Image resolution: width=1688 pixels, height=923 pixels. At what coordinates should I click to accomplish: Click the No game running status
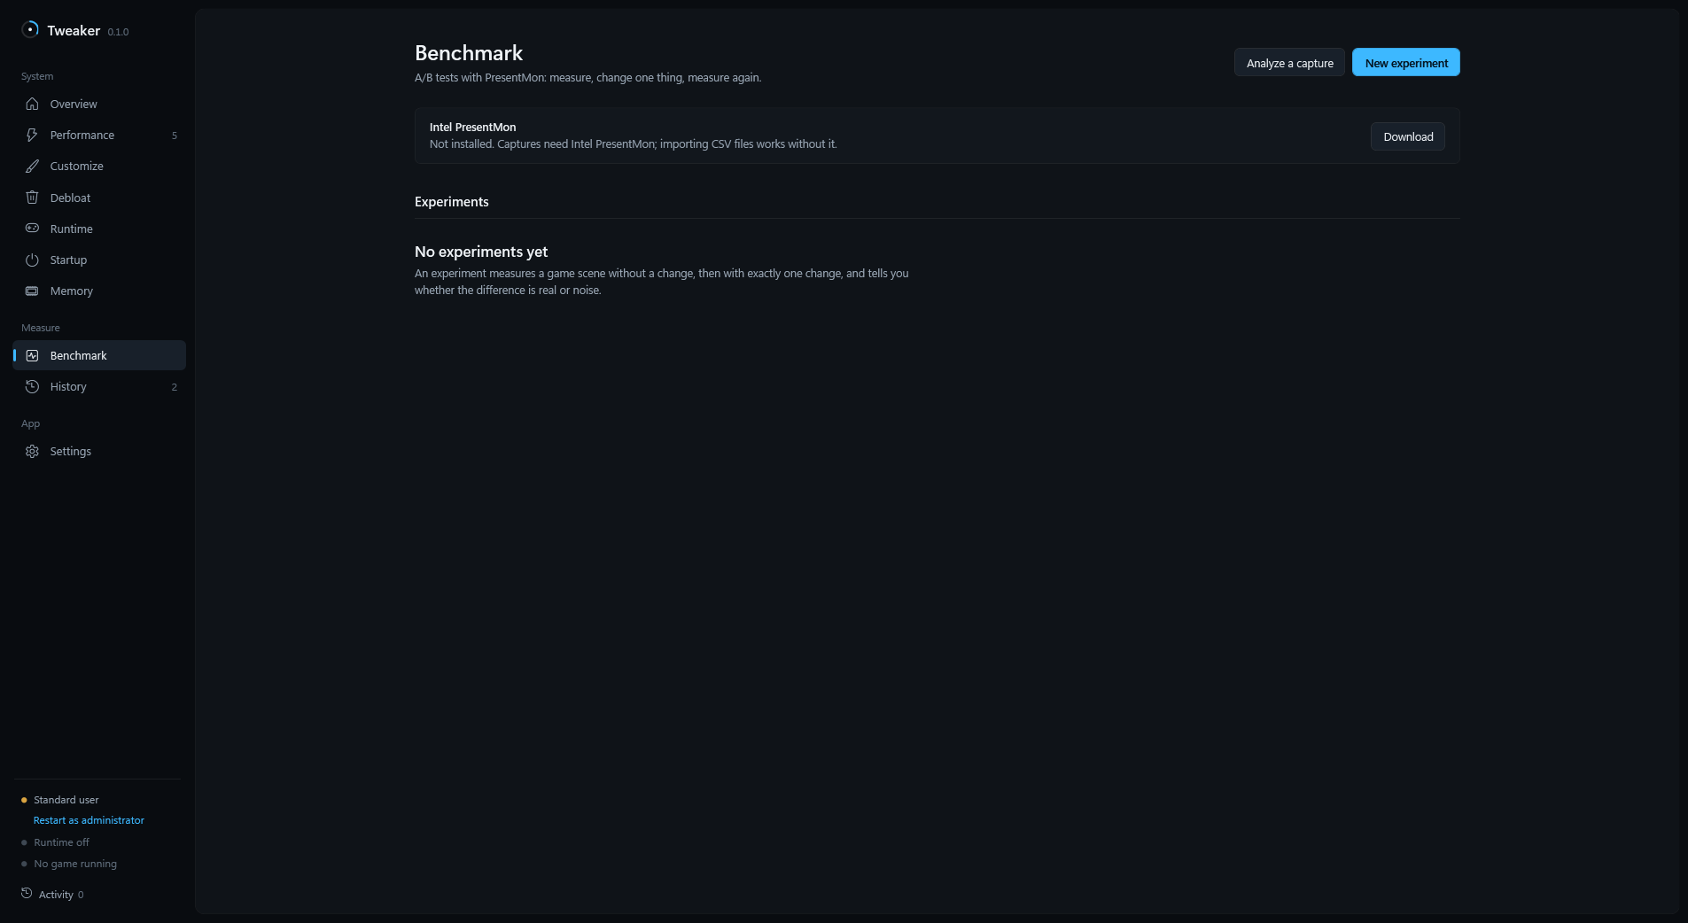(75, 864)
